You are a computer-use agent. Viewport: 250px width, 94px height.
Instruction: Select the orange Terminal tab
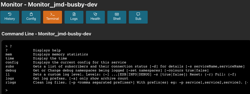pos(52,17)
